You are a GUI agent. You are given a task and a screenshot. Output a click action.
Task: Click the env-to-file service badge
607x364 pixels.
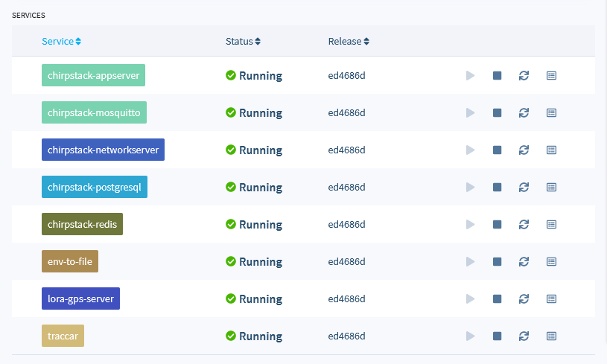(x=70, y=261)
